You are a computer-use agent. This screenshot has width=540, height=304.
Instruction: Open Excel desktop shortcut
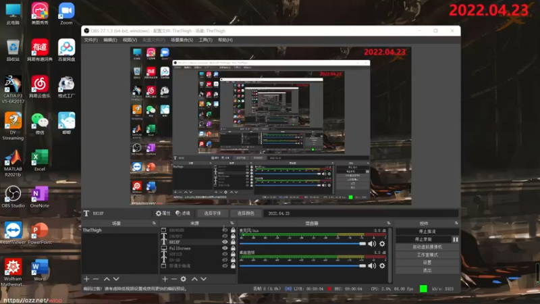tap(40, 160)
